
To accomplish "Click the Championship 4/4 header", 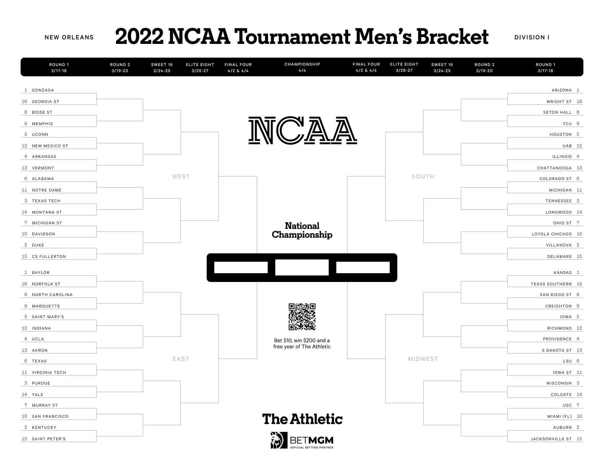I will tap(302, 67).
